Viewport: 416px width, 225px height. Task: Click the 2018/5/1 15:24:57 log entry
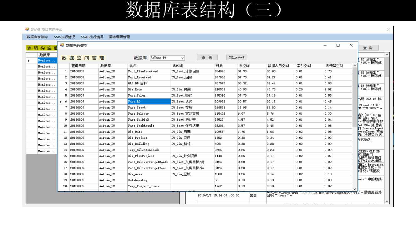223,195
